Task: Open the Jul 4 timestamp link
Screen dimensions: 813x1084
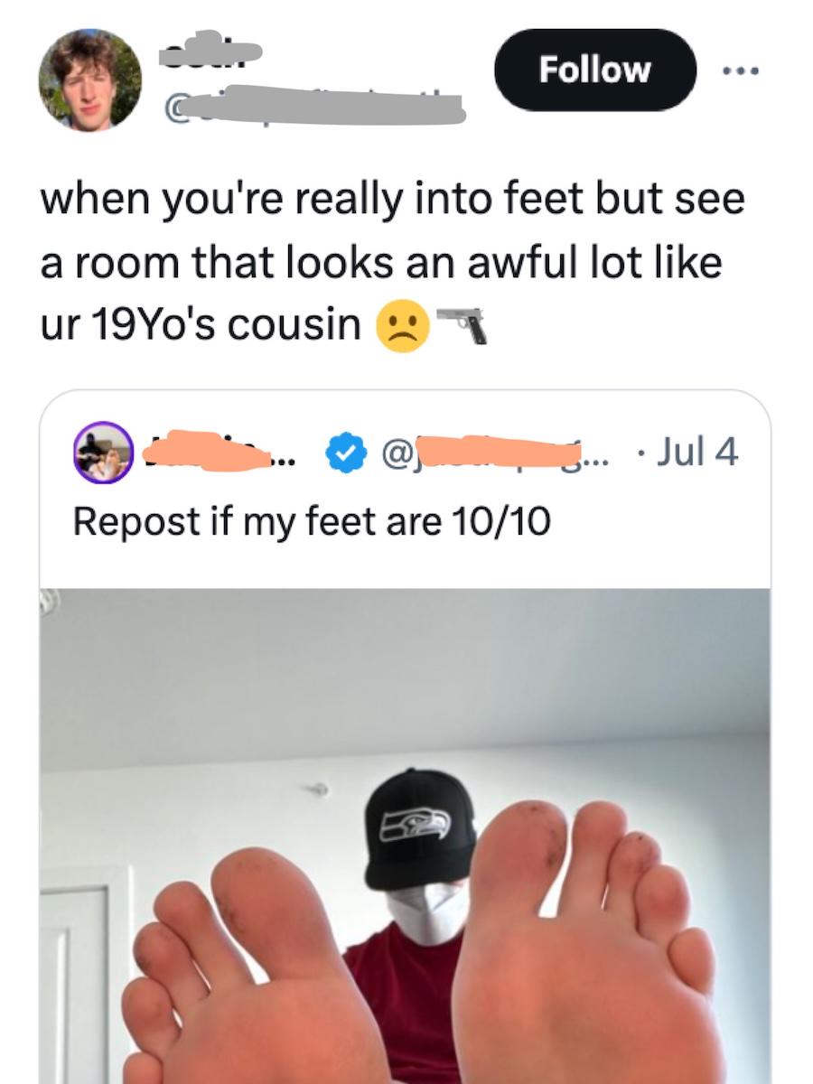Action: pyautogui.click(x=697, y=452)
